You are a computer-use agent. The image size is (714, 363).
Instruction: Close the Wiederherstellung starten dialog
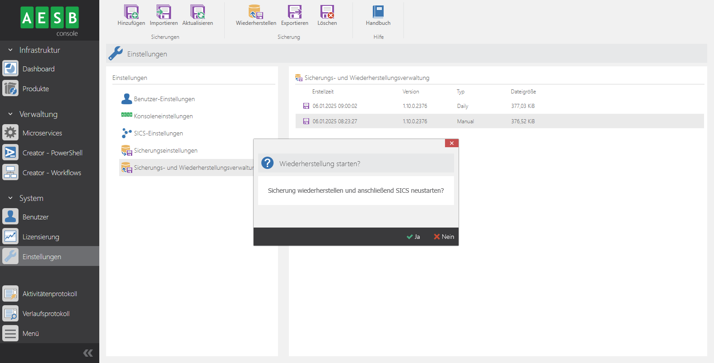coord(451,143)
